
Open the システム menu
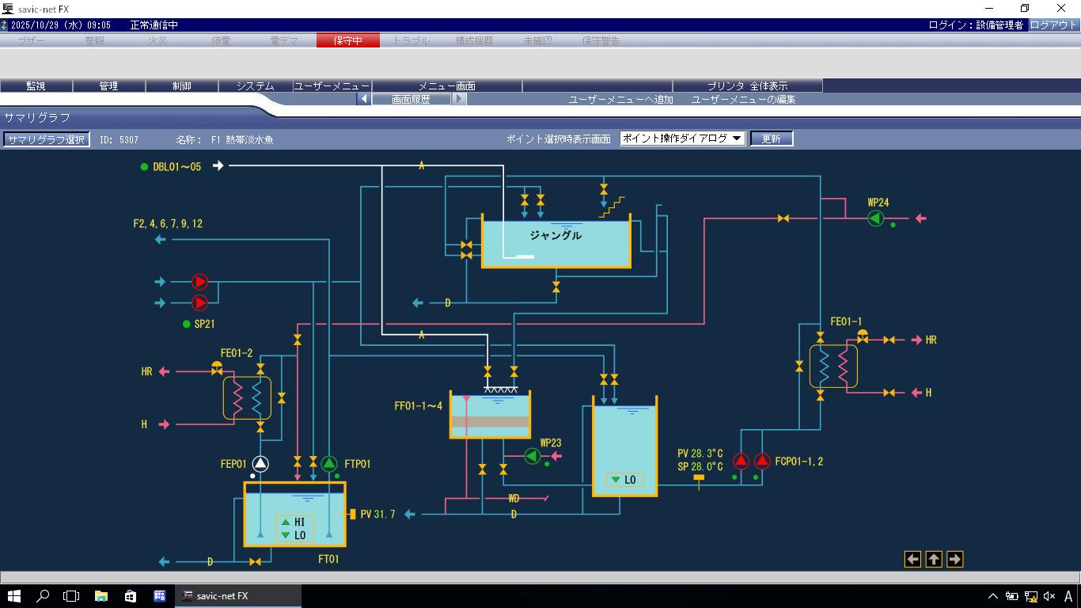(x=255, y=85)
